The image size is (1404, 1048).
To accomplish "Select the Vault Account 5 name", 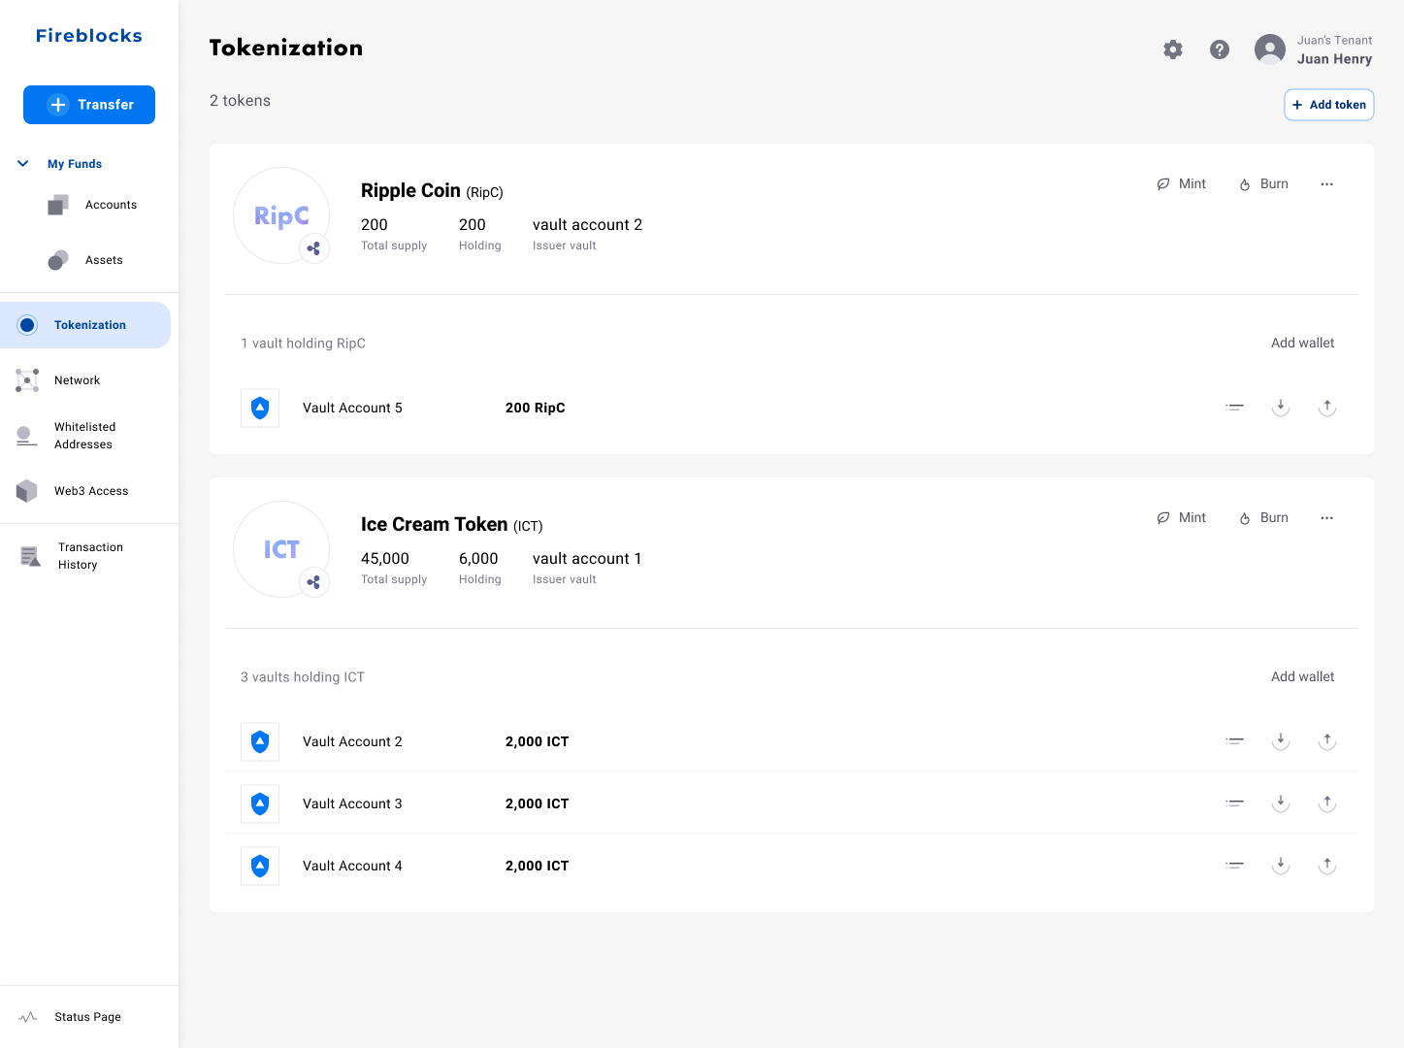I will [352, 409].
